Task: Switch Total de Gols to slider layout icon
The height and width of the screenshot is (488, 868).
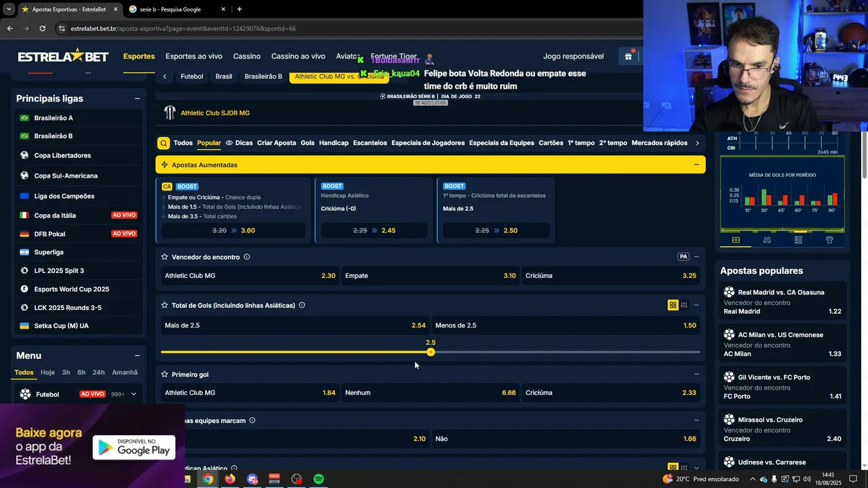Action: (684, 305)
